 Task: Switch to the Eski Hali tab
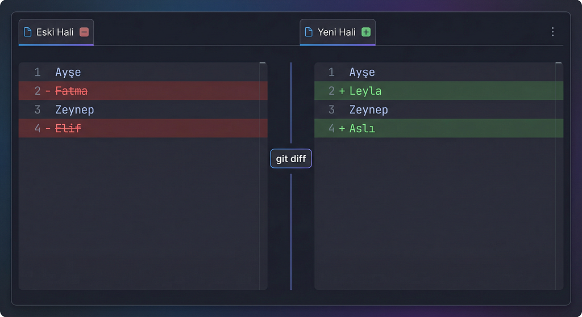[x=56, y=32]
